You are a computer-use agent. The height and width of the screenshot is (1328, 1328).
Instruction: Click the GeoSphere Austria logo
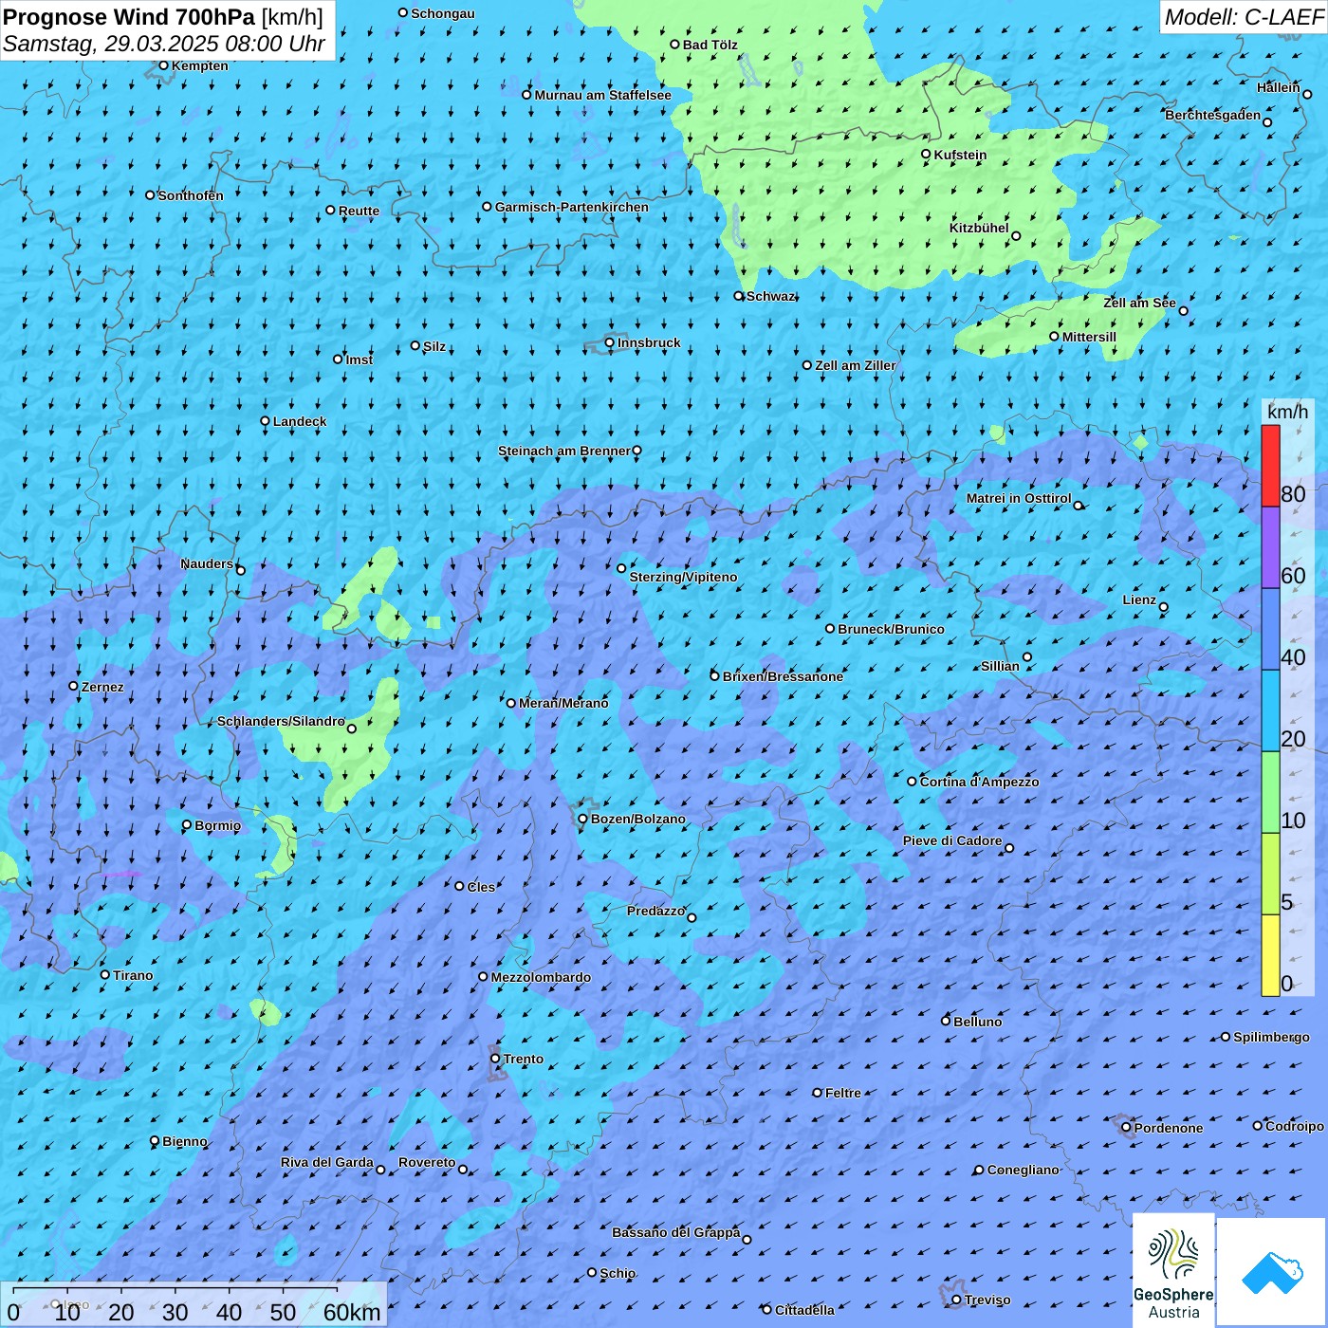(x=1173, y=1270)
